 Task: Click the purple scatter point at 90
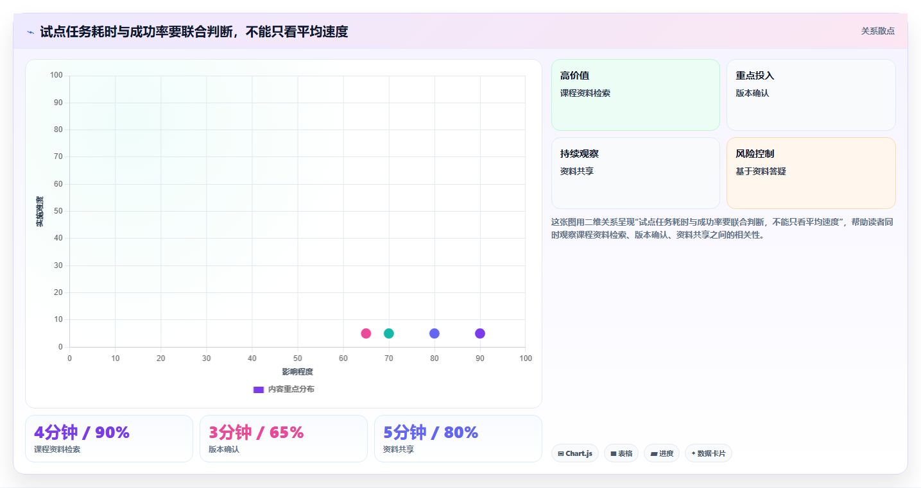pos(480,333)
